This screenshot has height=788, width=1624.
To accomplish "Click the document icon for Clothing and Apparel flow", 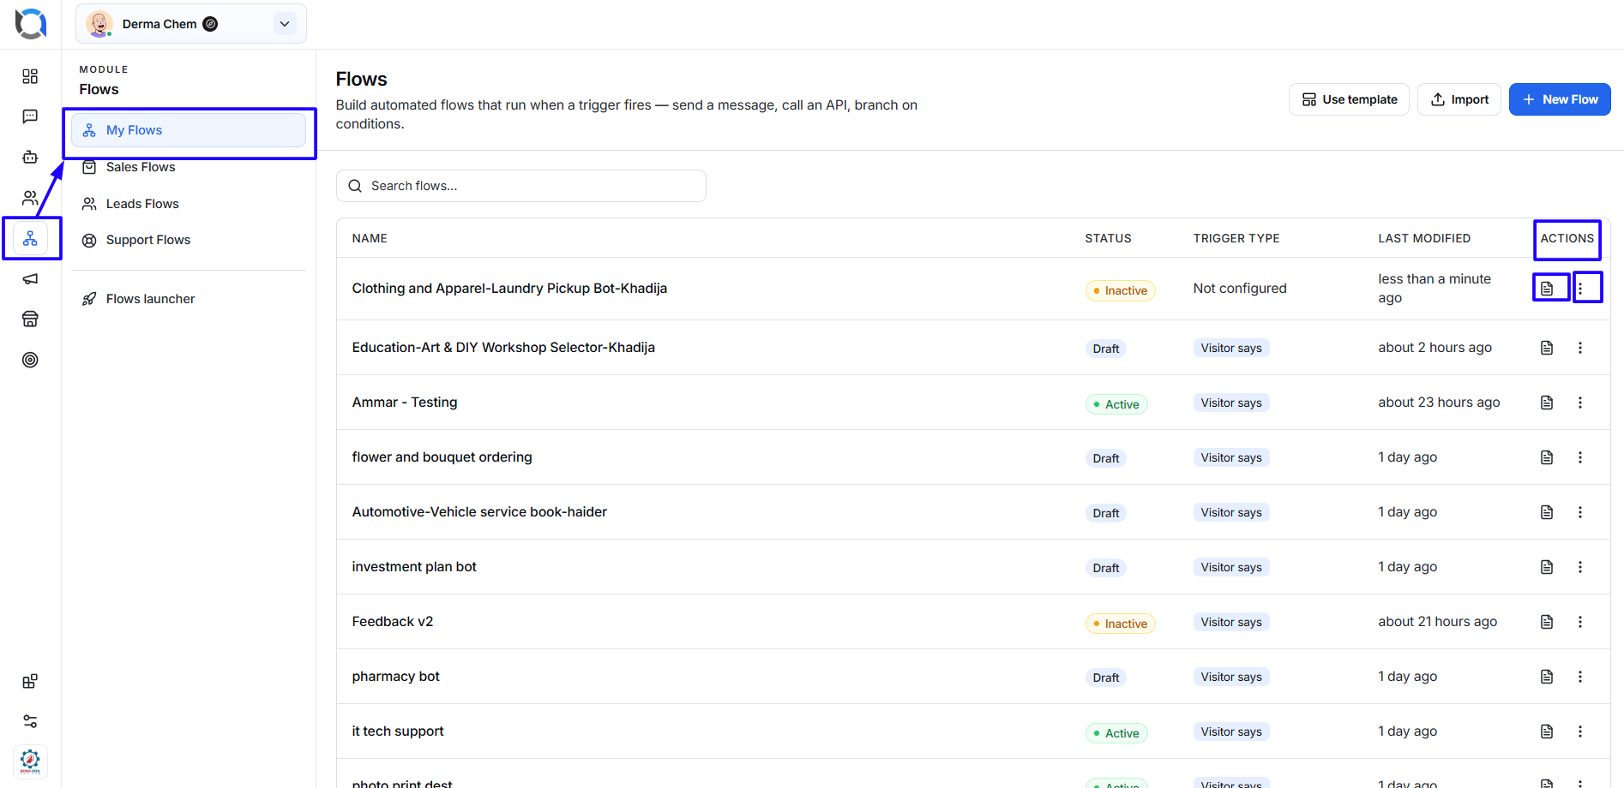I will 1547,289.
